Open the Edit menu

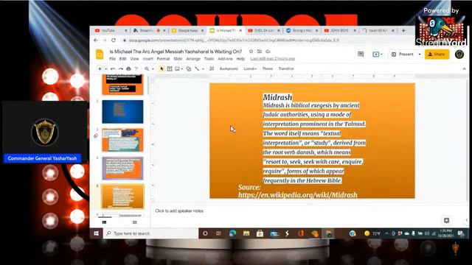(122, 59)
